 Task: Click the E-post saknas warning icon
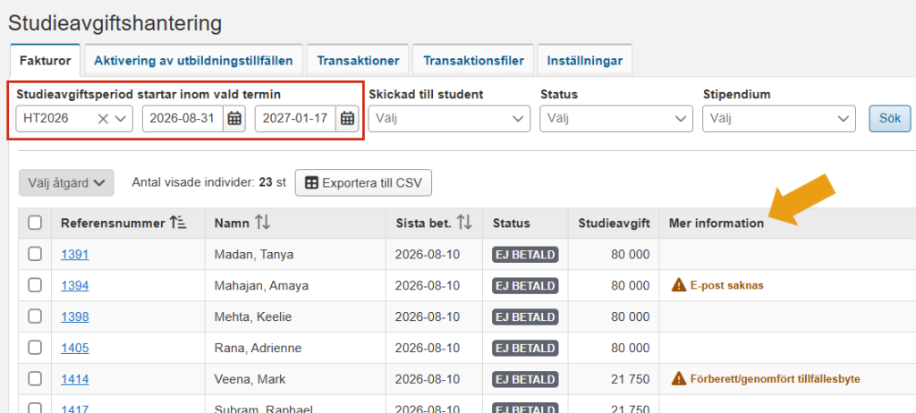(678, 286)
